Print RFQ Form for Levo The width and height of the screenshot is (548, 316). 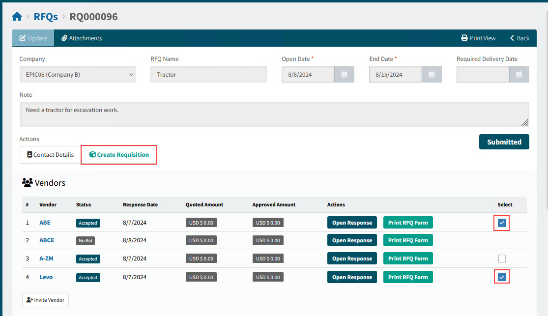click(408, 277)
